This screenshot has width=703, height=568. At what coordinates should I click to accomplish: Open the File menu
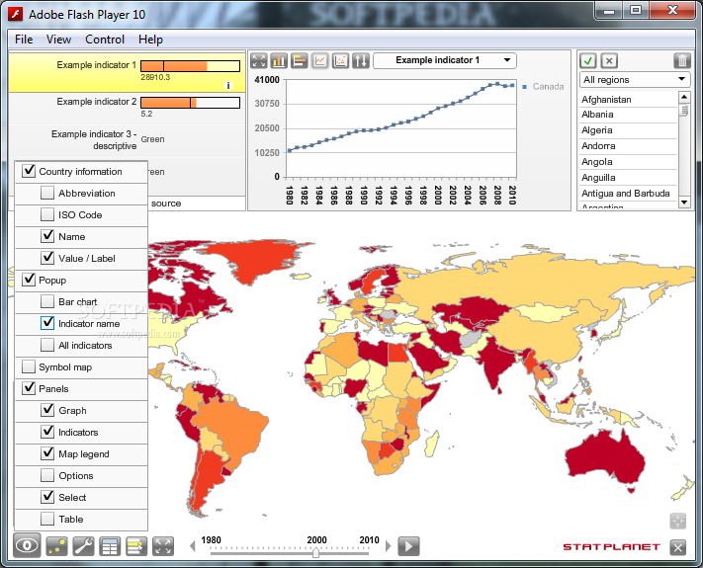coord(24,40)
